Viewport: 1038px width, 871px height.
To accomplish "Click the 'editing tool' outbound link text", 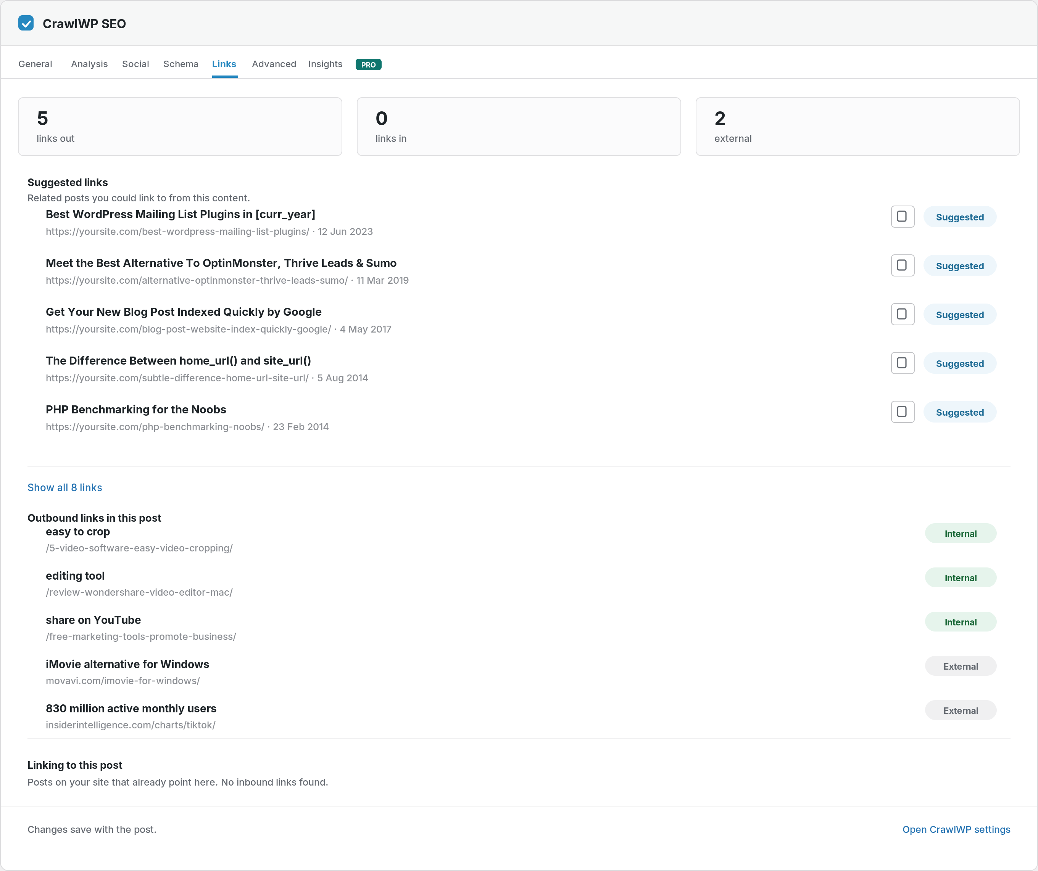I will (75, 576).
